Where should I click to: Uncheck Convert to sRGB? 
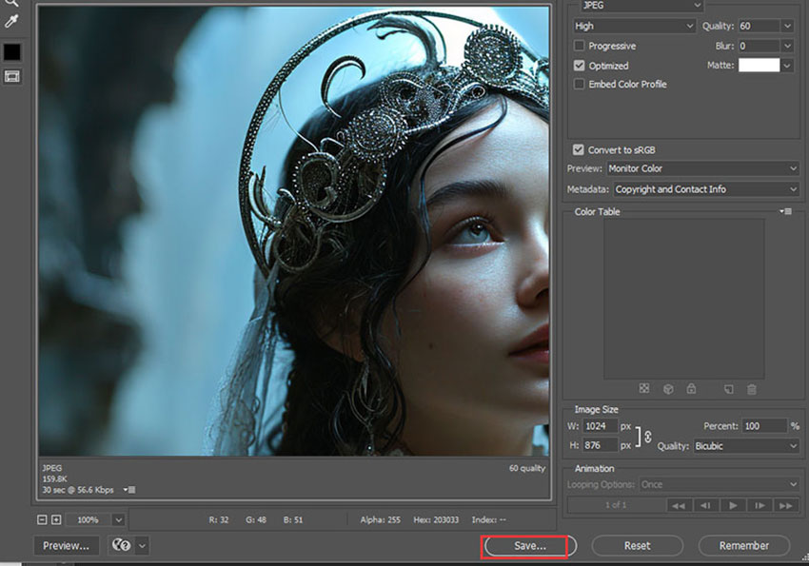click(x=579, y=150)
